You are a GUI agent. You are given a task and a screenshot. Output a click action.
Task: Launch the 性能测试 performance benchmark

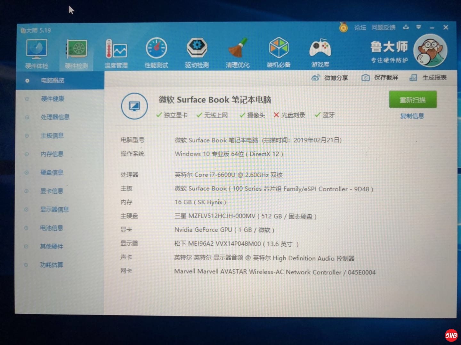(157, 54)
